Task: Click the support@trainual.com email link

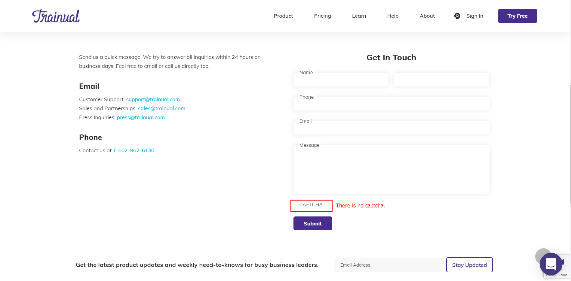Action: pos(153,99)
